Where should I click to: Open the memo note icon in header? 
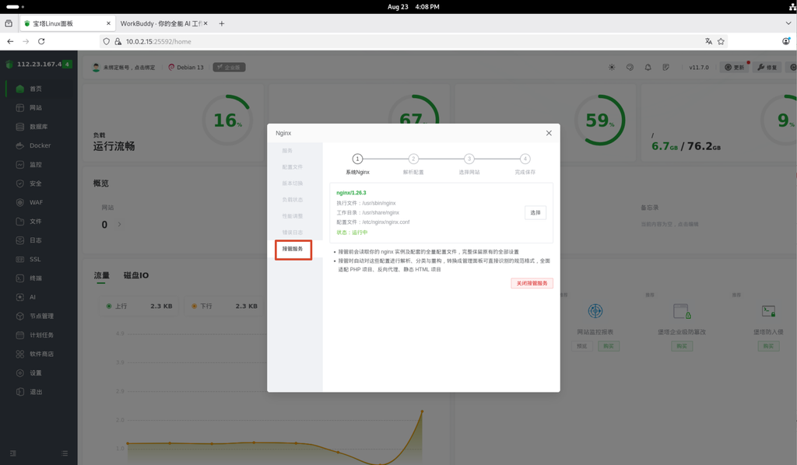(x=666, y=68)
